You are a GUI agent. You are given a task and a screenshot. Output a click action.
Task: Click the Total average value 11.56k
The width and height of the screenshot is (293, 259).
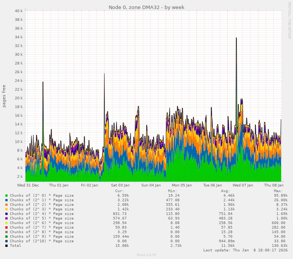(228, 246)
